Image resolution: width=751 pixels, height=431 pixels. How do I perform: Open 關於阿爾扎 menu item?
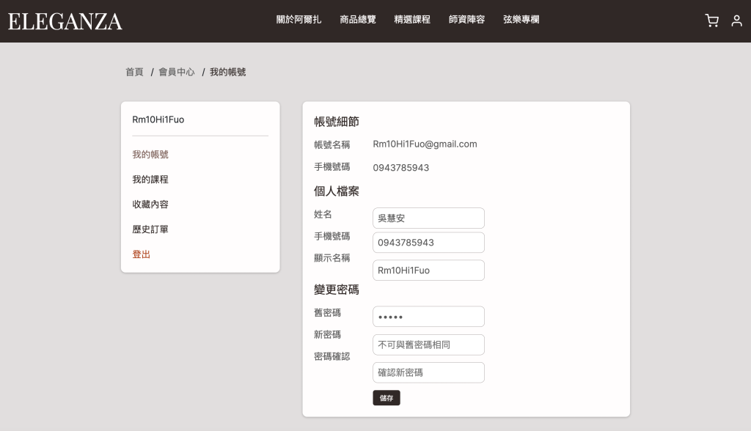pos(298,20)
